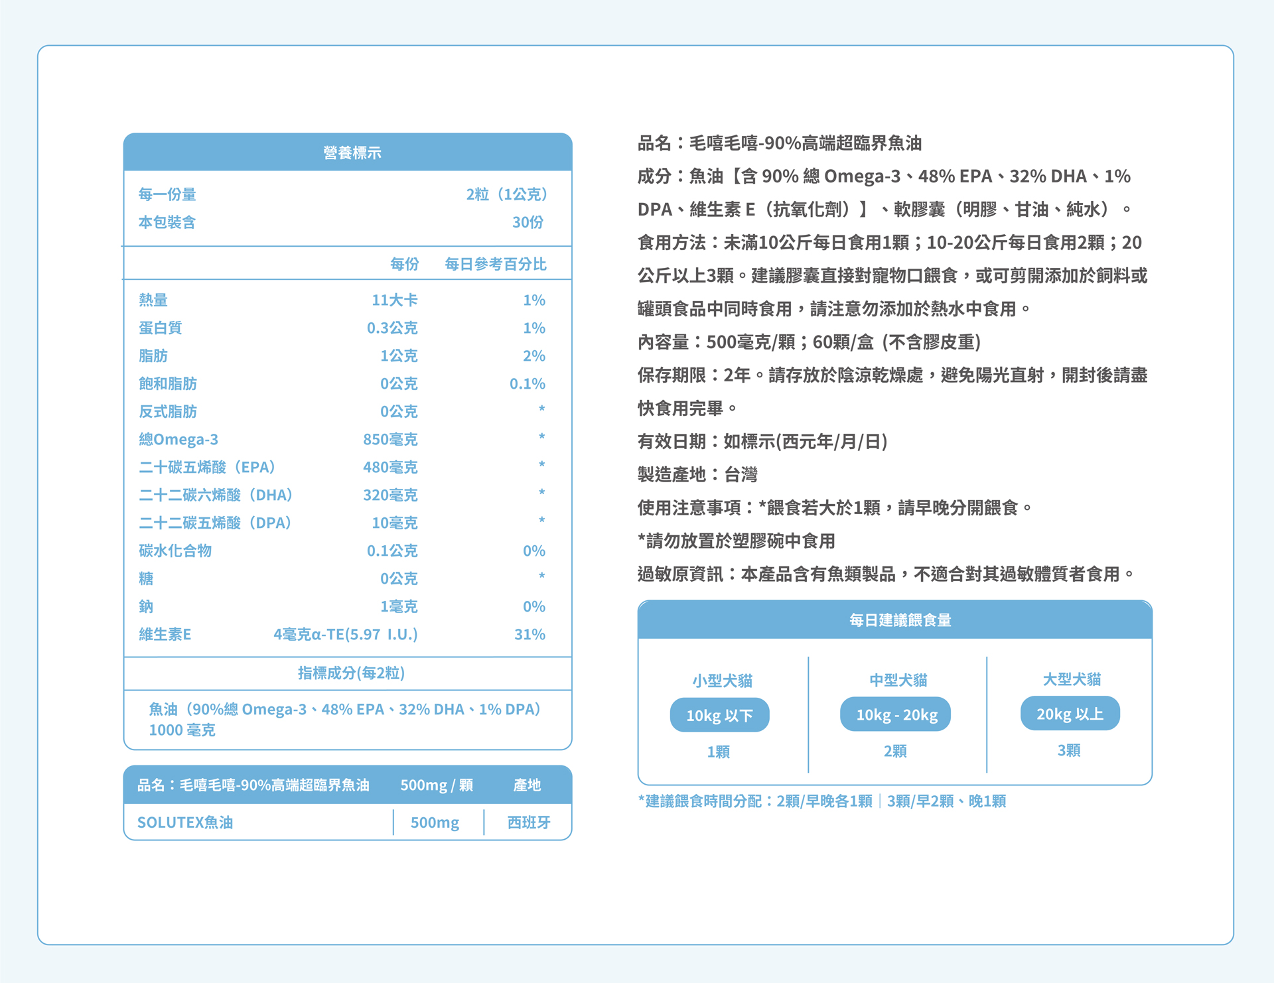
Task: Click the 10毫克 DPA value
Action: [x=395, y=523]
